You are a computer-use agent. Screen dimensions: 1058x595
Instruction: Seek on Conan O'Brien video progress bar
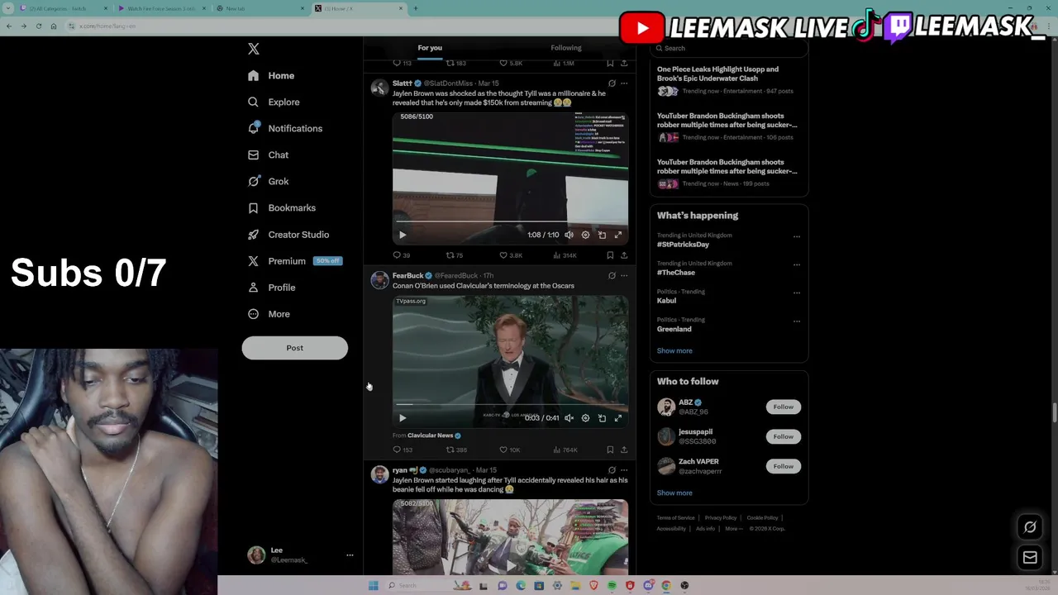(510, 405)
